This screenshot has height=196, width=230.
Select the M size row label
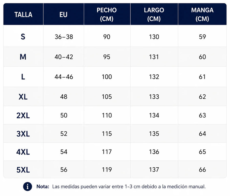coord(23,57)
